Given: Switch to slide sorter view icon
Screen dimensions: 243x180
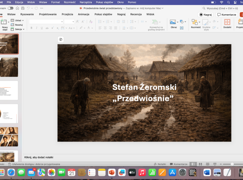Looking at the screenshot, I should [200, 164].
